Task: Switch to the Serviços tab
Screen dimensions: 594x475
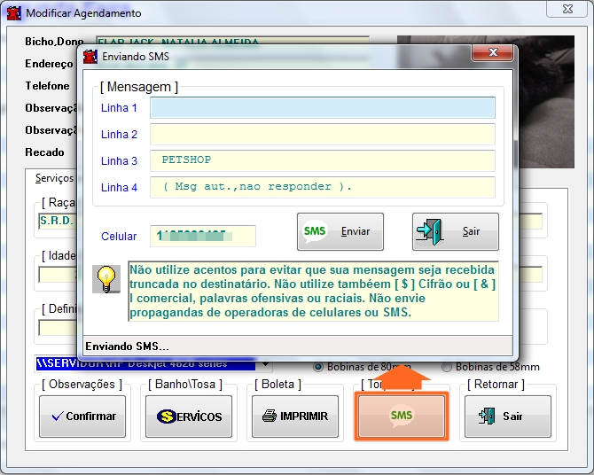Action: 54,178
